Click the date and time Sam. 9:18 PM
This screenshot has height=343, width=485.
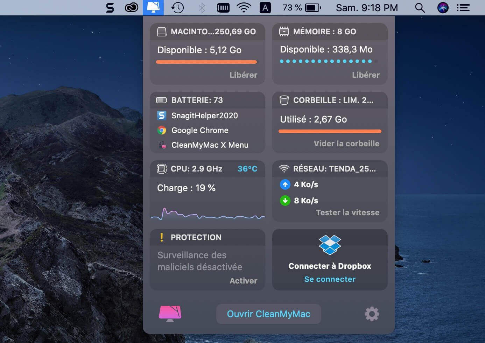click(367, 8)
